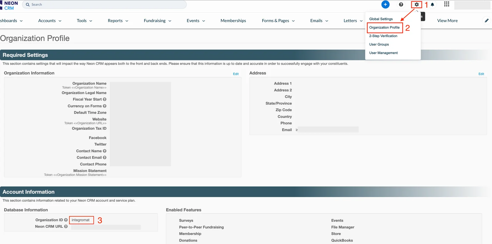This screenshot has height=244, width=492.
Task: Click the Store enabled feature text
Action: [336, 234]
